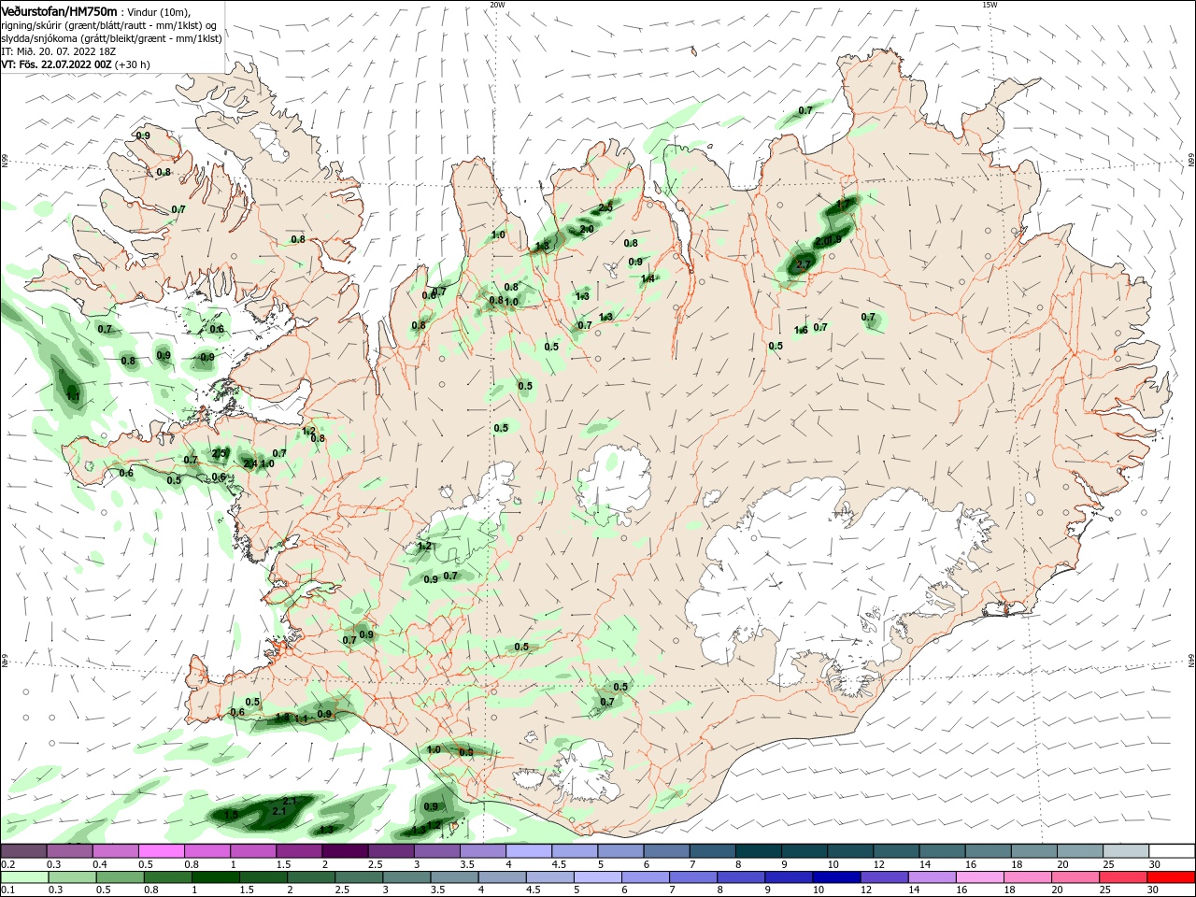Screen dimensions: 1196x897
Task: Pick the pale green rain swatch labeled 0.1
Action: point(23,877)
